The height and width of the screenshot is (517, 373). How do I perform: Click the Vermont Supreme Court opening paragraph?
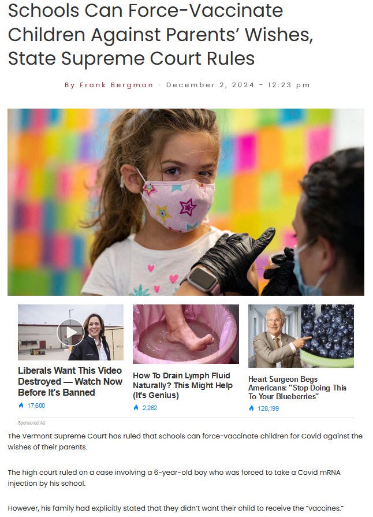(x=185, y=441)
